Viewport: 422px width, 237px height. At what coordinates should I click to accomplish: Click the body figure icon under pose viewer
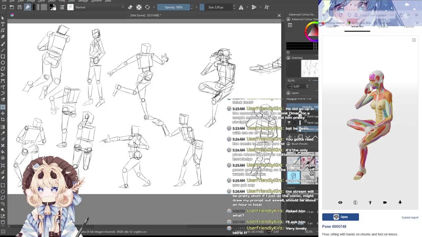(370, 202)
